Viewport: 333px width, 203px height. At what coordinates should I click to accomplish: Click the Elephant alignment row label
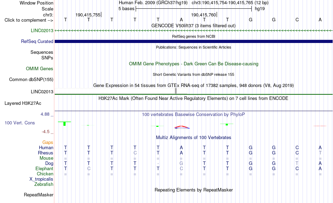[x=44, y=168]
